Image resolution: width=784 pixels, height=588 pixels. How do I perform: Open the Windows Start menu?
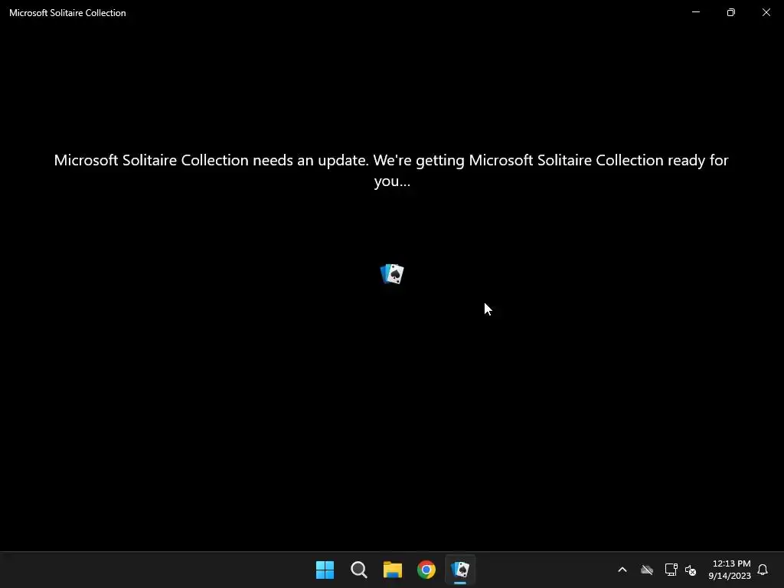325,570
